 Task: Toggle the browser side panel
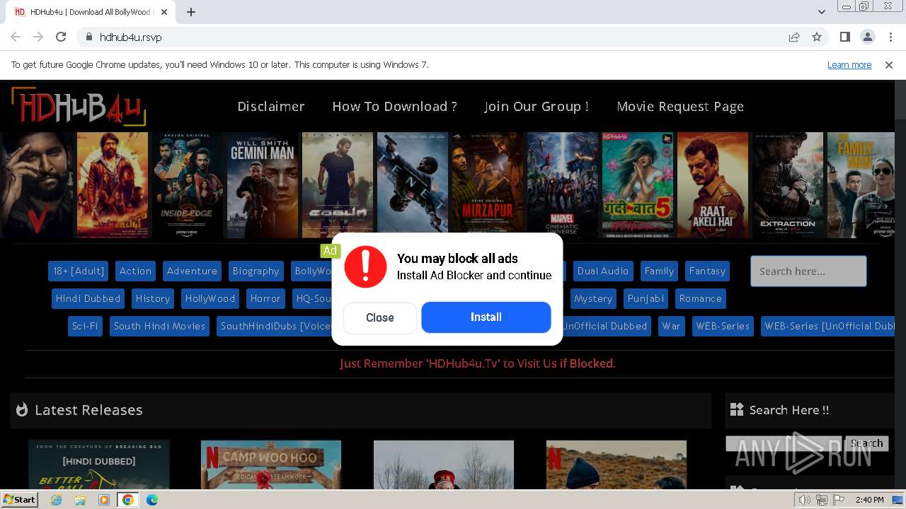[844, 37]
